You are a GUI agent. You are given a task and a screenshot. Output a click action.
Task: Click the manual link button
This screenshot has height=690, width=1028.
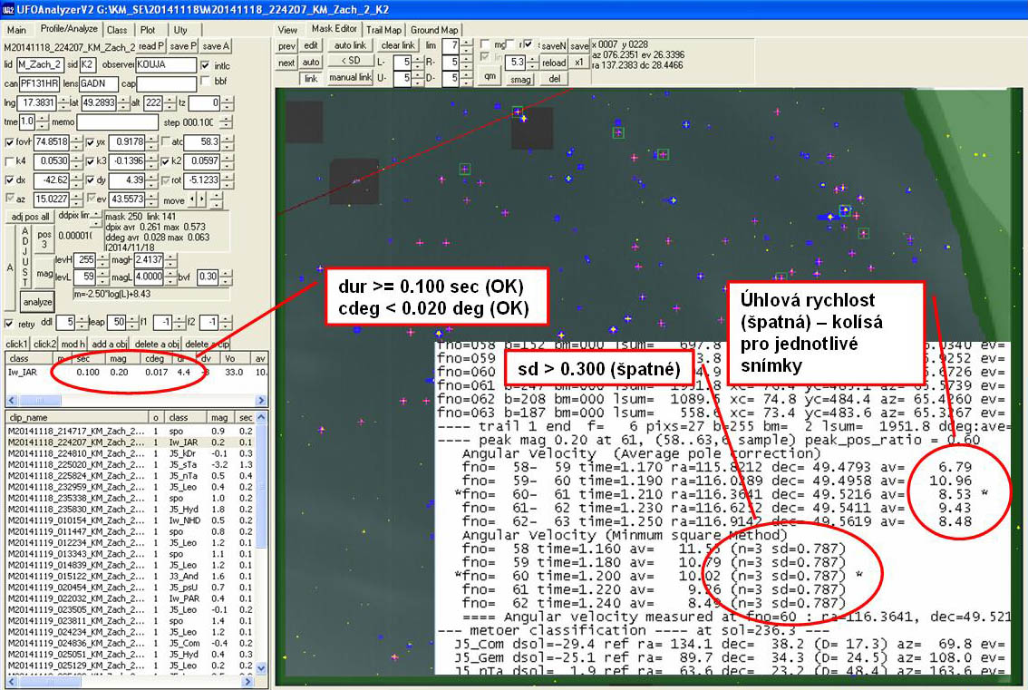pyautogui.click(x=350, y=77)
